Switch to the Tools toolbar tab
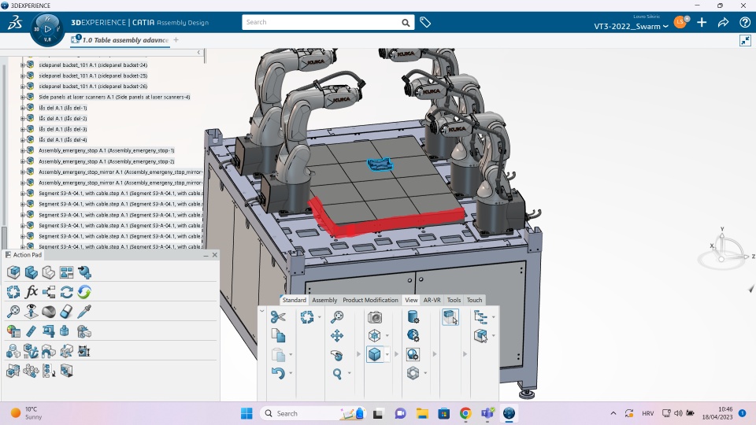756x425 pixels. tap(454, 300)
